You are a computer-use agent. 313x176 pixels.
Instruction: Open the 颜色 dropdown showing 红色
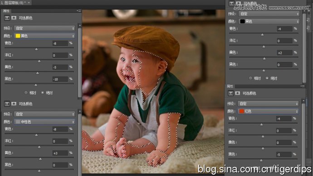(268, 111)
